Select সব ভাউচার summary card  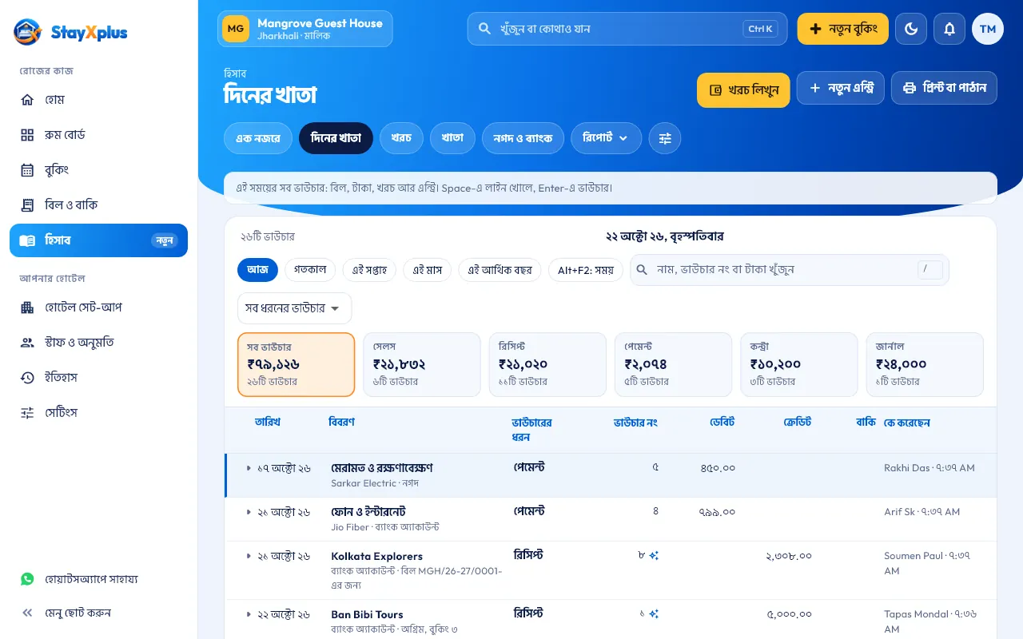click(296, 364)
